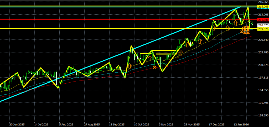This screenshot has width=269, height=127.
Task: Select the rightmost orange up arrow marker
Action: [x=236, y=23]
